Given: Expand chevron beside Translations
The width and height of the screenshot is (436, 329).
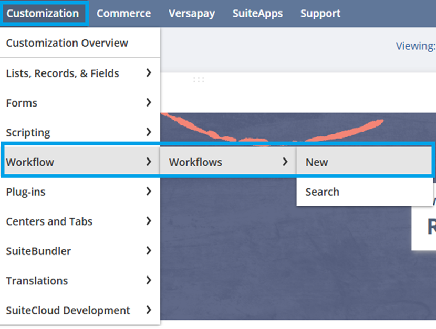Looking at the screenshot, I should click(x=149, y=280).
